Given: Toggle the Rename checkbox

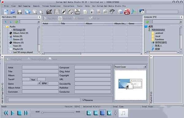Looking at the screenshot, I should pos(83,100).
